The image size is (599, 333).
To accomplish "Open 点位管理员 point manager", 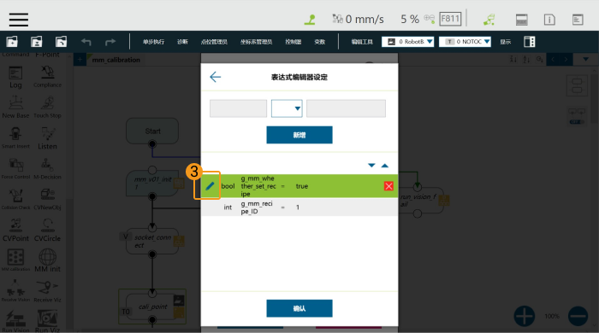I will click(x=214, y=42).
